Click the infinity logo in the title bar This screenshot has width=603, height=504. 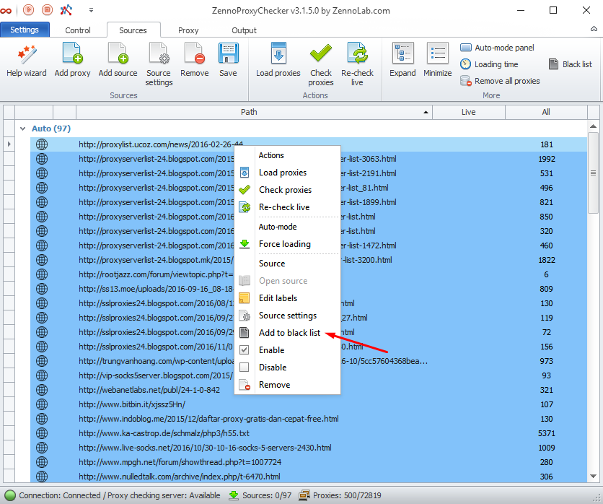[x=6, y=10]
